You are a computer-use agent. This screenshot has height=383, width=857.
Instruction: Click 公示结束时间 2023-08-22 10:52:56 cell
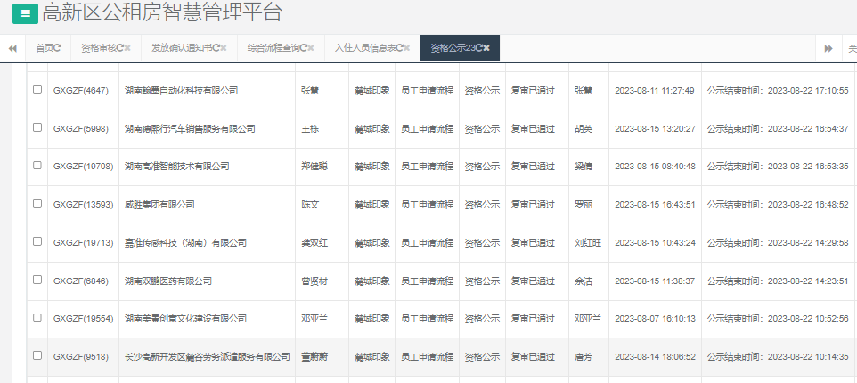[778, 319]
